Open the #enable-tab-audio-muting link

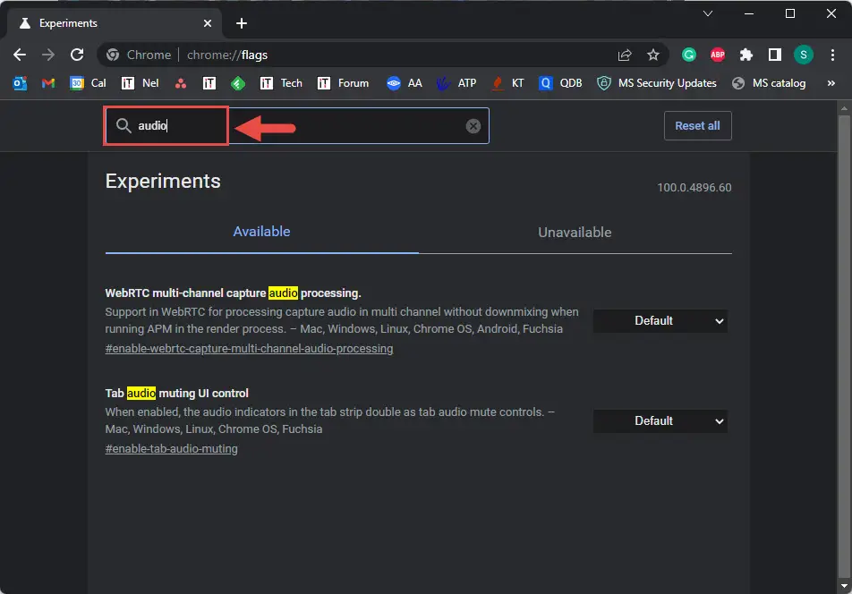point(171,449)
